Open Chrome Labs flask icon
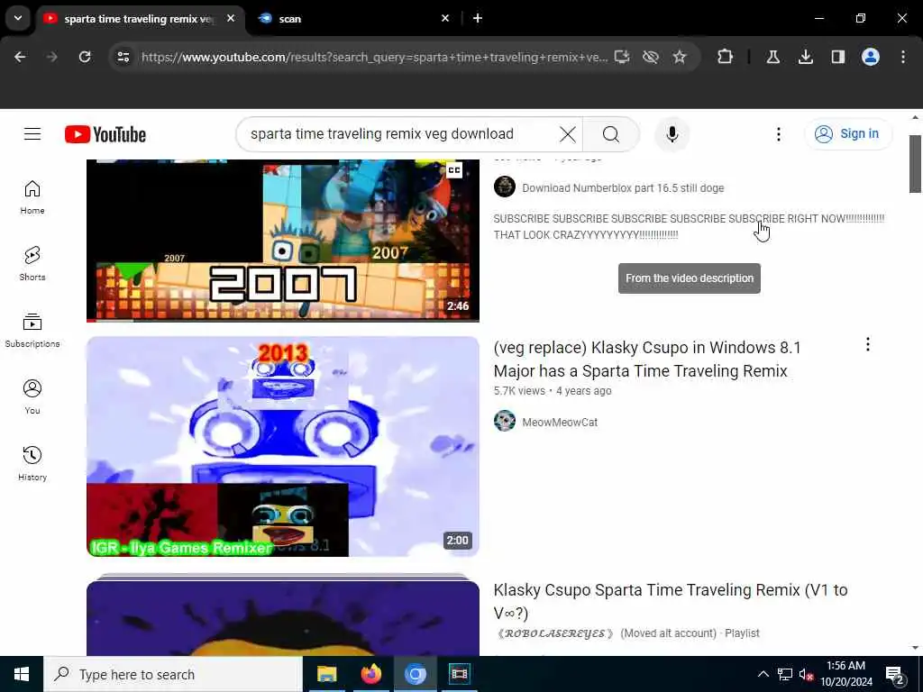The image size is (923, 692). pyautogui.click(x=772, y=57)
